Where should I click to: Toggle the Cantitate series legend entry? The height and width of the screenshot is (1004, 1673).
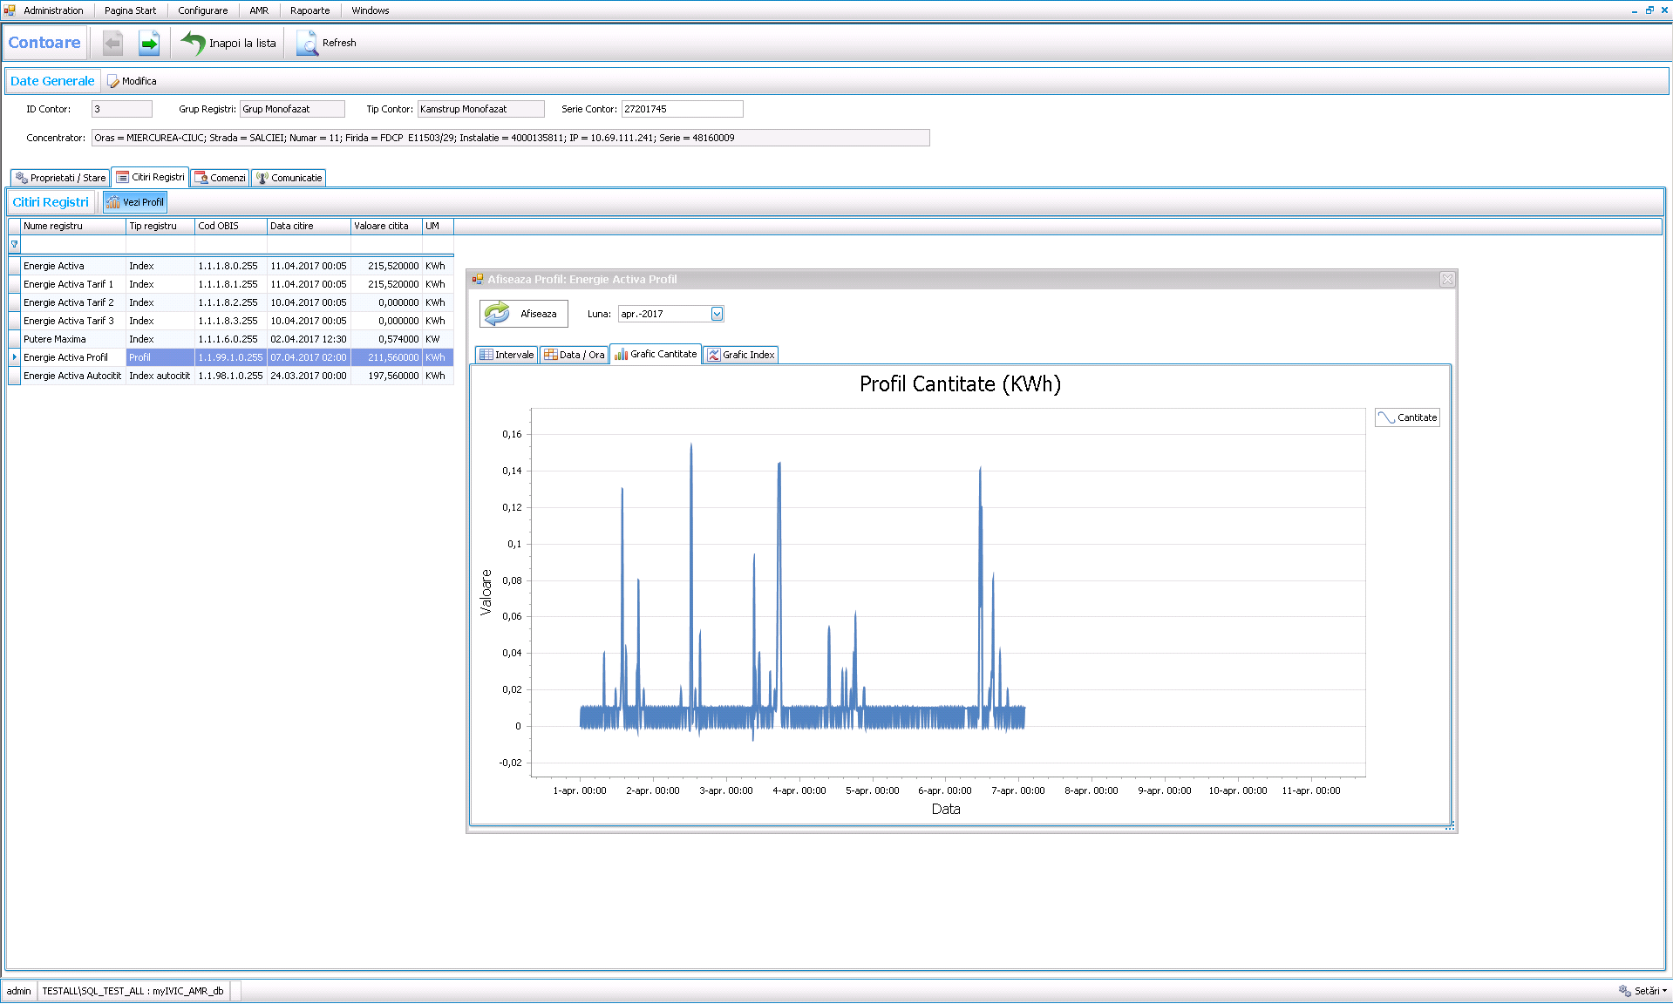1406,417
